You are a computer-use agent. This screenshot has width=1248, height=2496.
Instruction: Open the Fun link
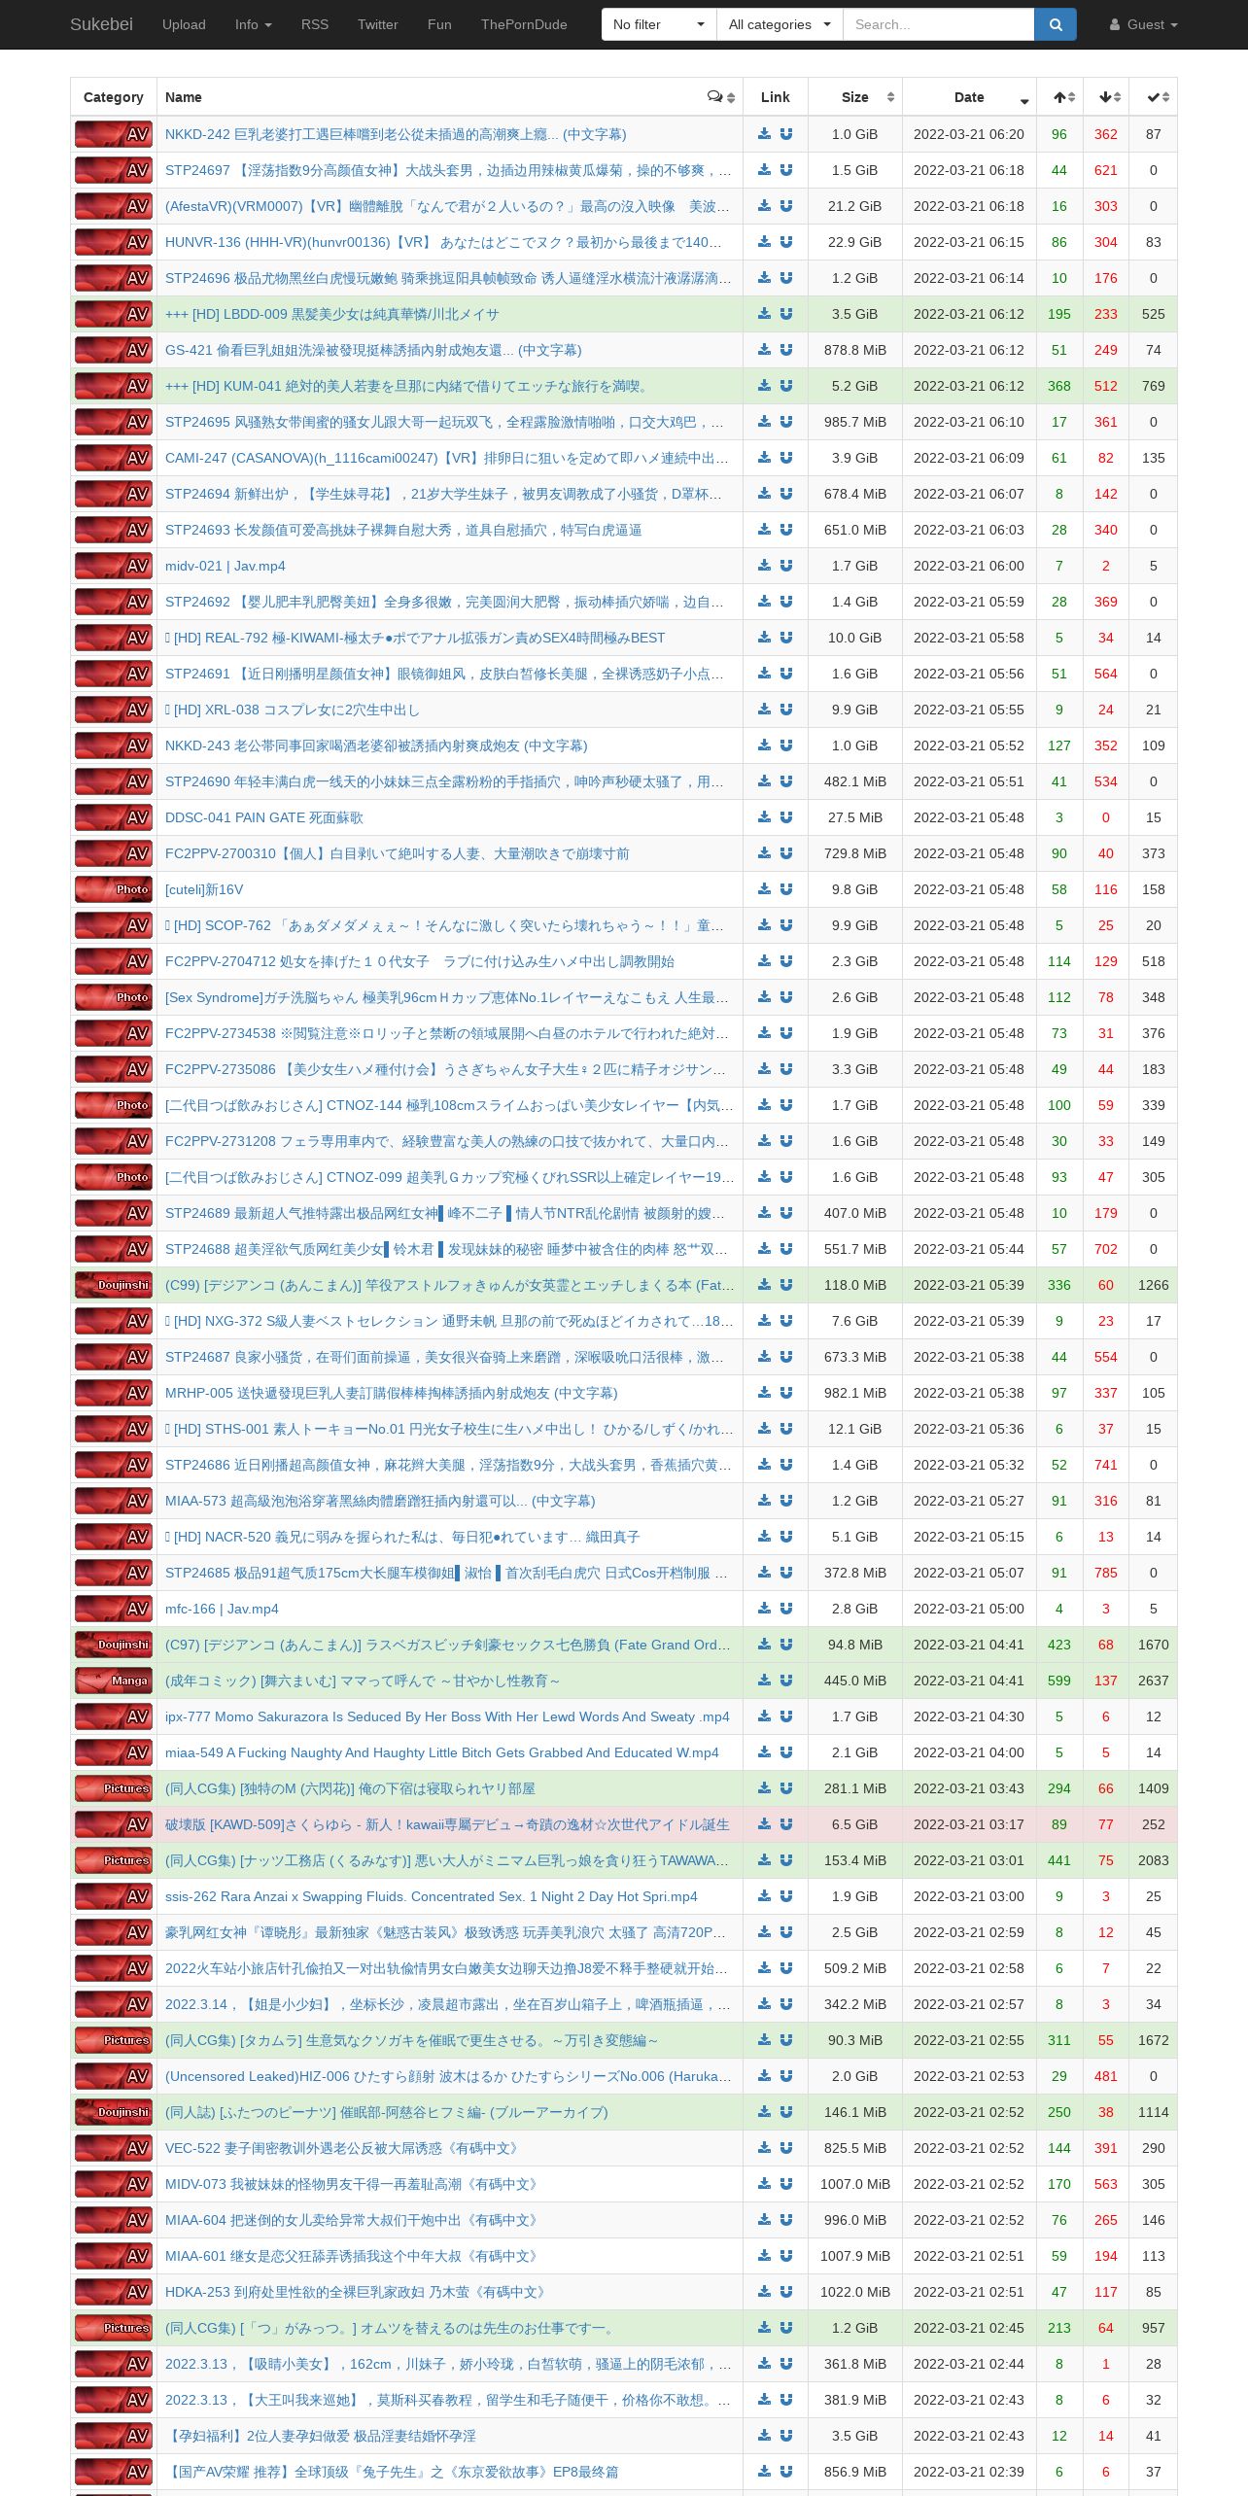tap(439, 24)
